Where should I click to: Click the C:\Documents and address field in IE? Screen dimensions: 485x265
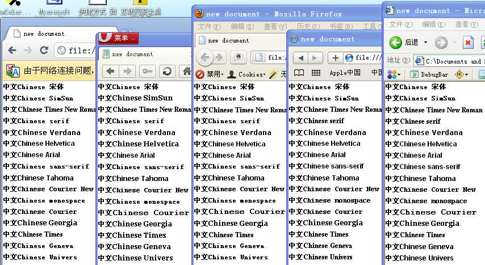coord(450,61)
